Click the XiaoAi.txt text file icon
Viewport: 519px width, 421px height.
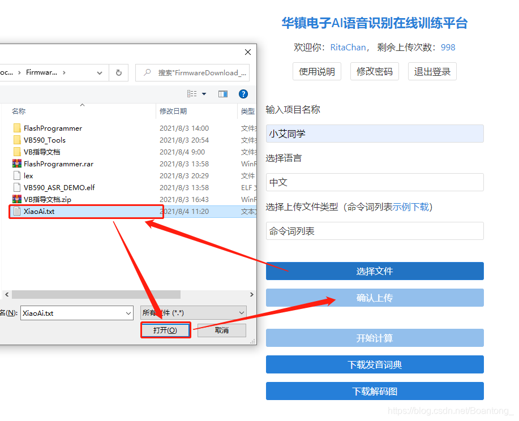pyautogui.click(x=17, y=211)
